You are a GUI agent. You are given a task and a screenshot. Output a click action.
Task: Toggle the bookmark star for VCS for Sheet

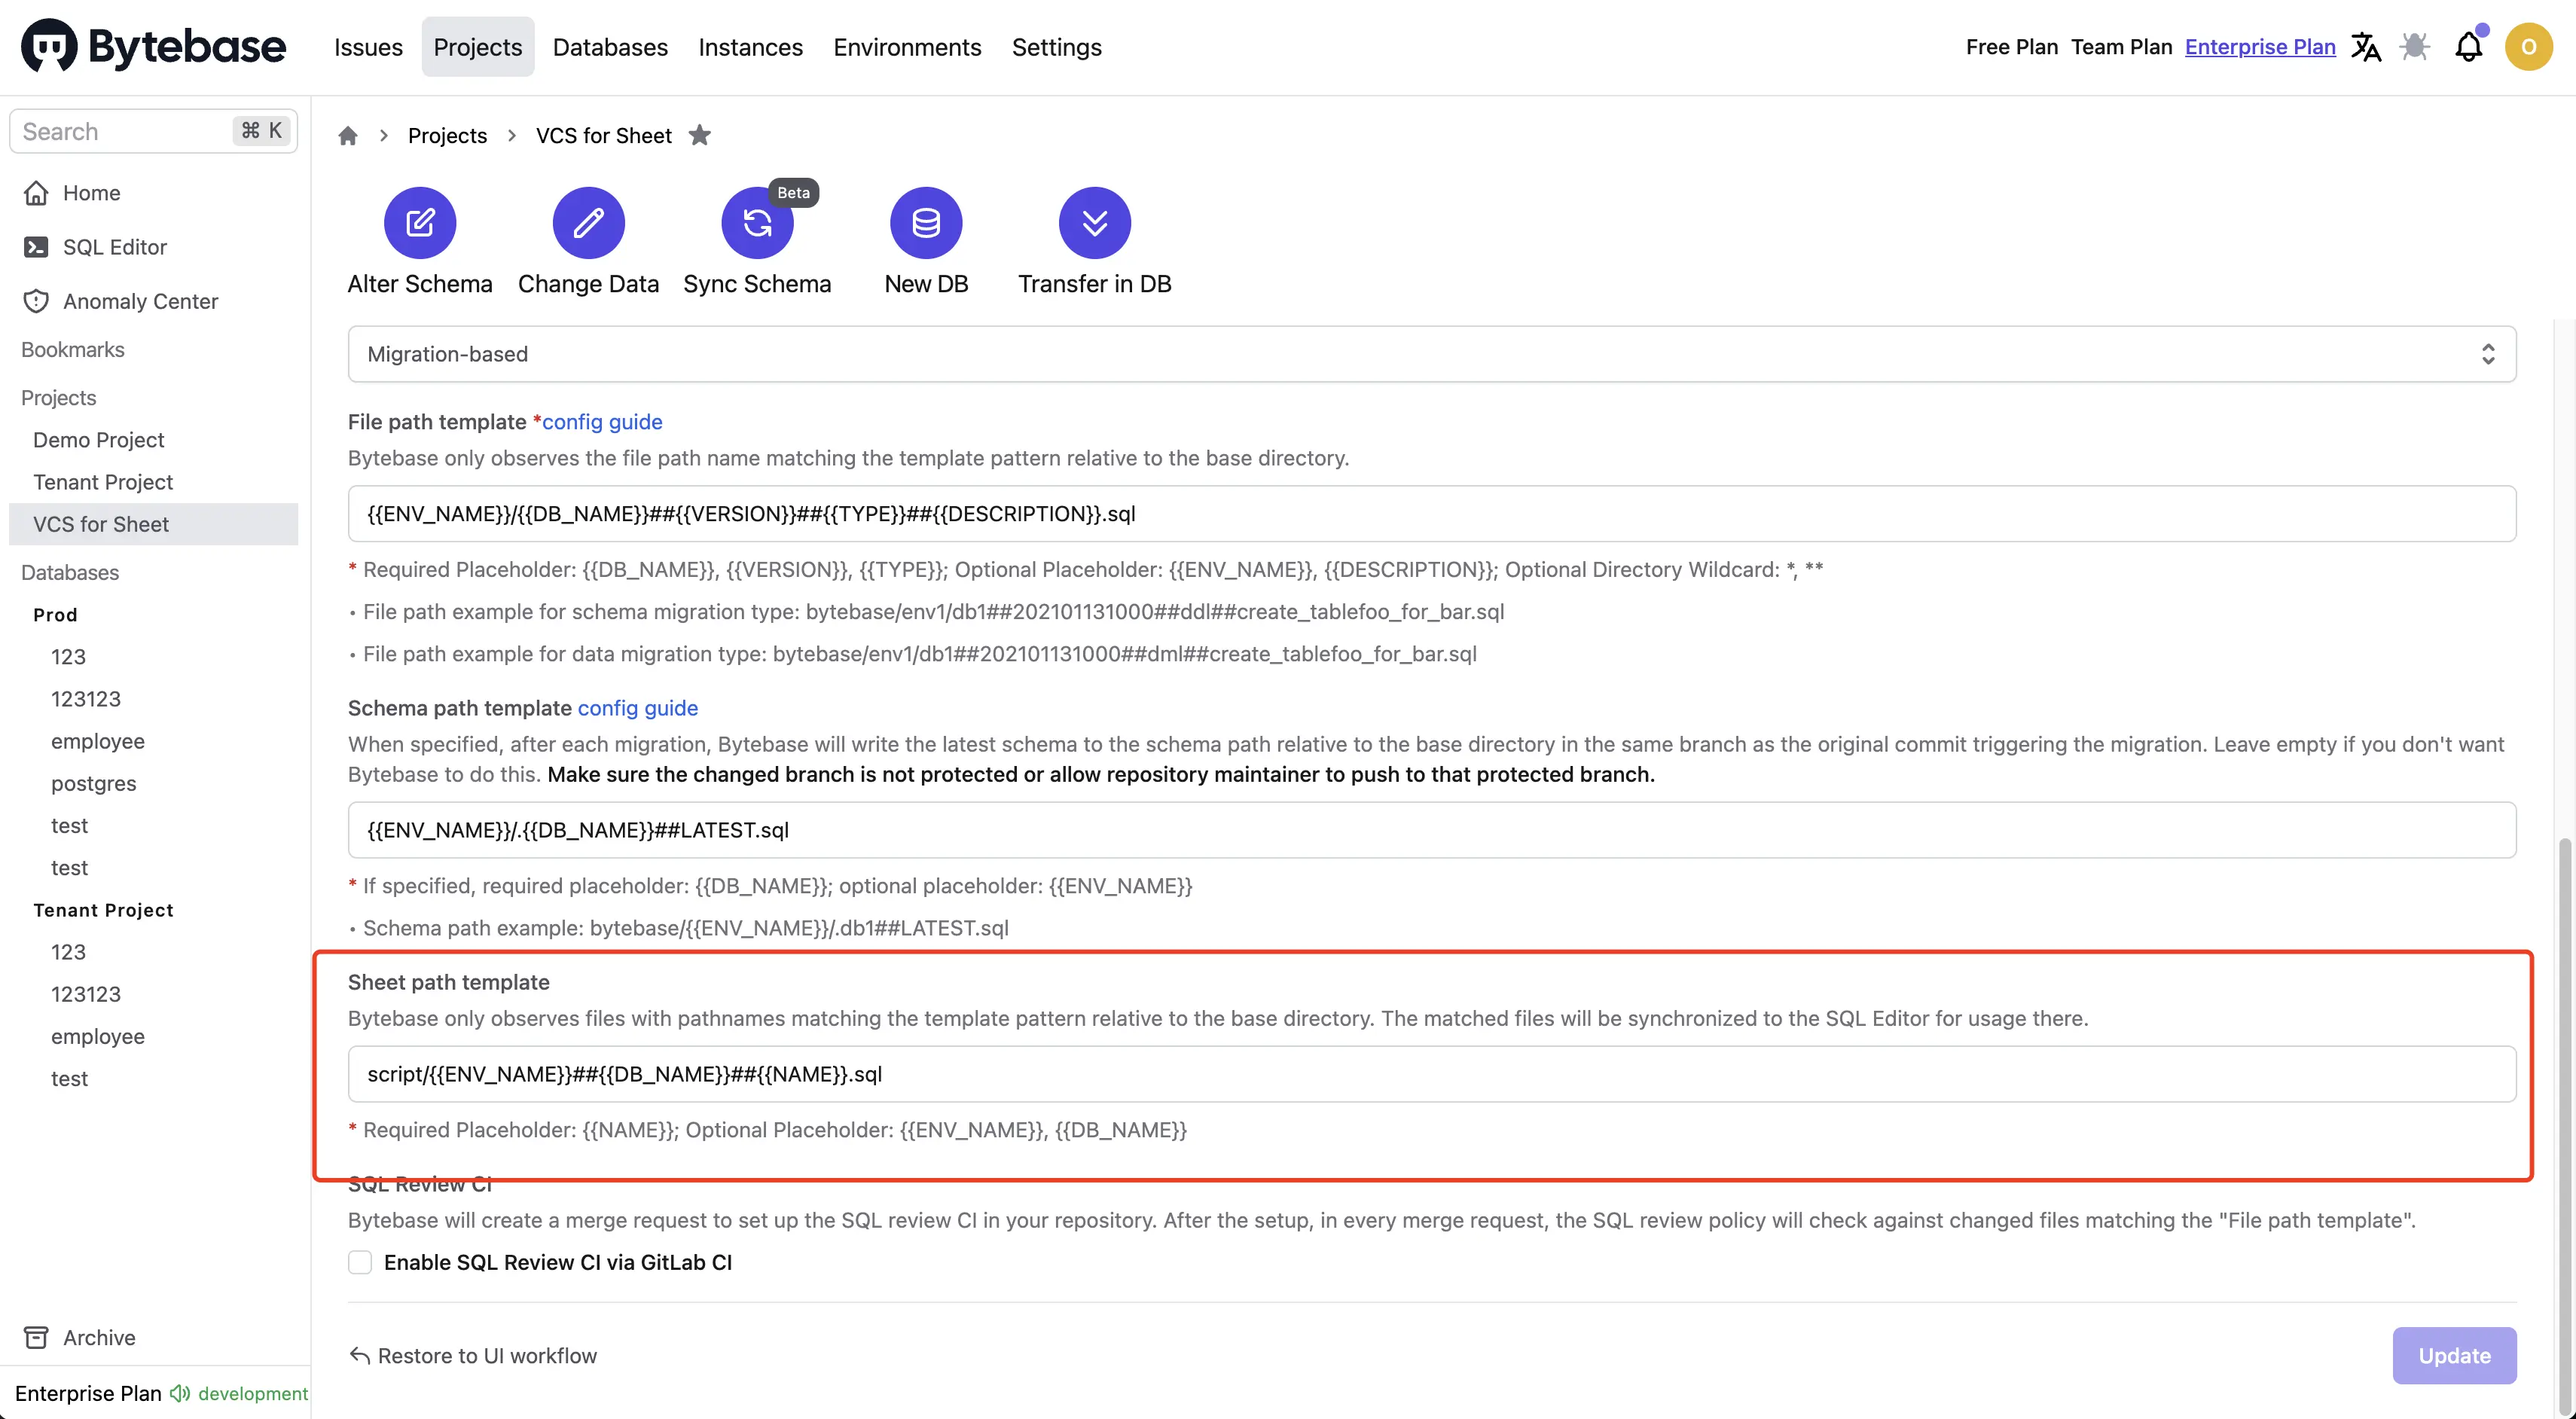click(700, 135)
